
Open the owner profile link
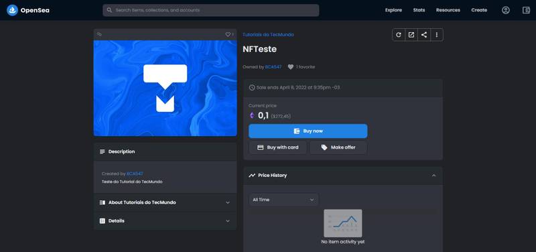coord(273,67)
